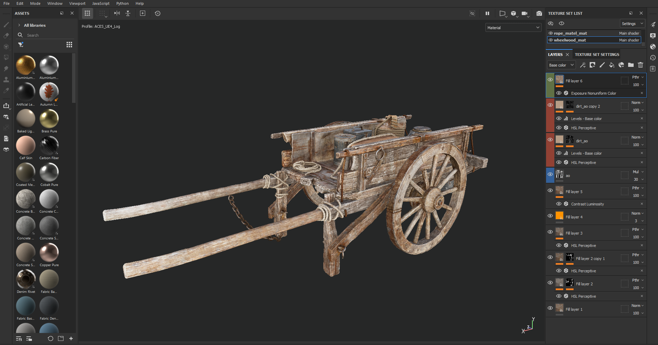Open the Viewport menu
The height and width of the screenshot is (345, 658).
(x=77, y=3)
